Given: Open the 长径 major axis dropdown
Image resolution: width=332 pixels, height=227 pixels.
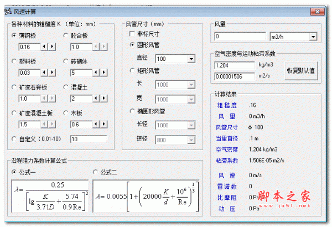Looking at the screenshot, I should 191,125.
